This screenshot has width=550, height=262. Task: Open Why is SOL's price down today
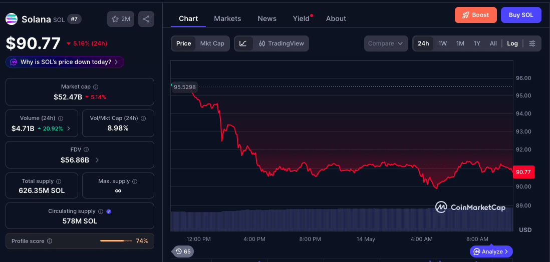click(x=65, y=62)
